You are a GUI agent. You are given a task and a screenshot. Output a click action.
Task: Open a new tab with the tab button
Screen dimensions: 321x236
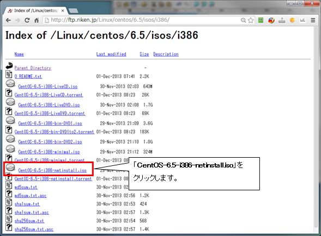[73, 11]
